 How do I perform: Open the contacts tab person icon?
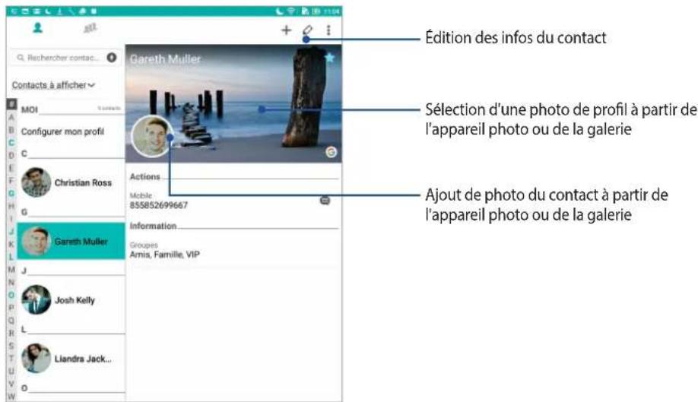pos(36,30)
